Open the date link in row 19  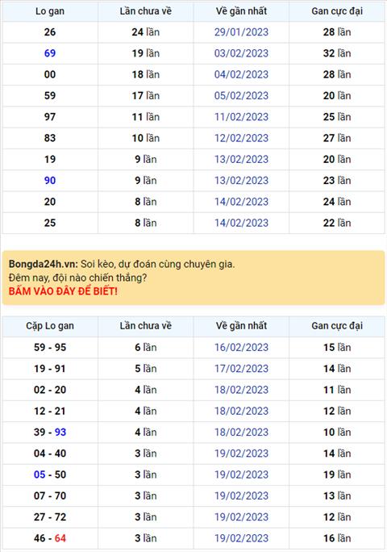241,159
